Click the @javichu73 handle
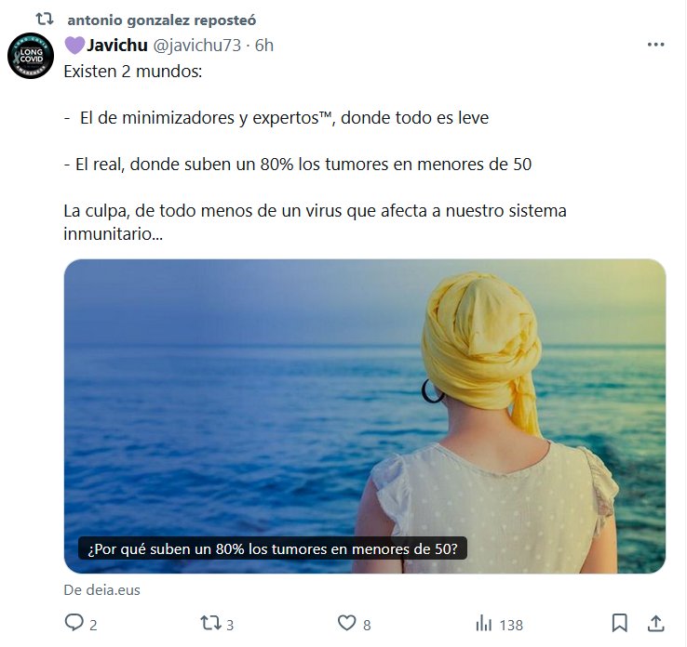This screenshot has height=647, width=687. [196, 45]
